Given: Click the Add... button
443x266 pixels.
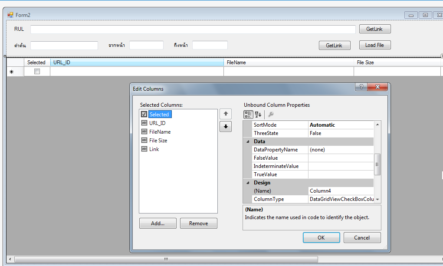Looking at the screenshot, I should pos(158,223).
